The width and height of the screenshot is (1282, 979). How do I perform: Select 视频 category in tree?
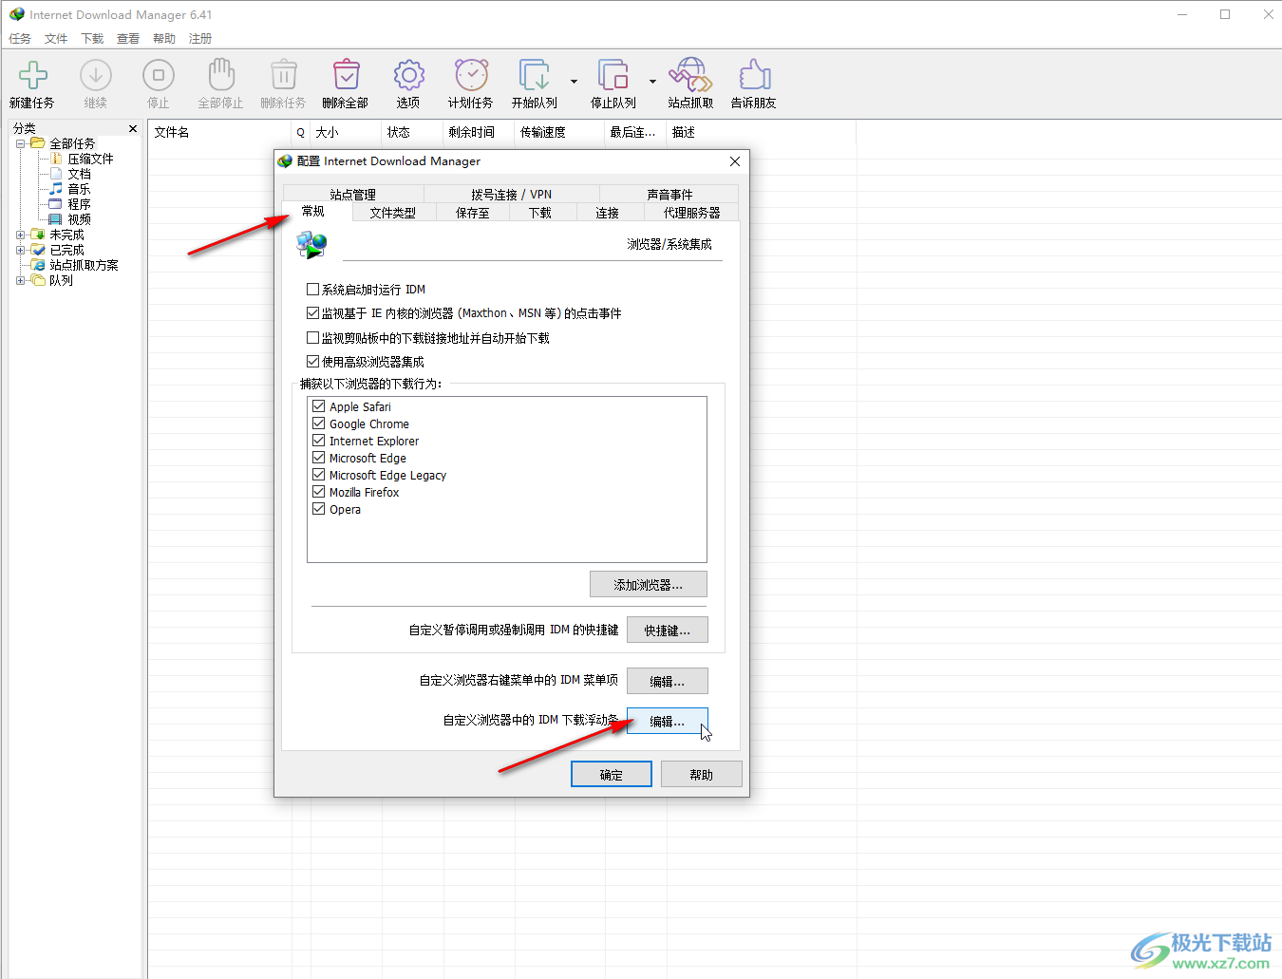pos(79,219)
